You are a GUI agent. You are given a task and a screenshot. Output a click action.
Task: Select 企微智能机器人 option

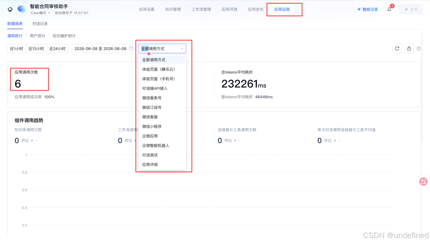point(162,146)
